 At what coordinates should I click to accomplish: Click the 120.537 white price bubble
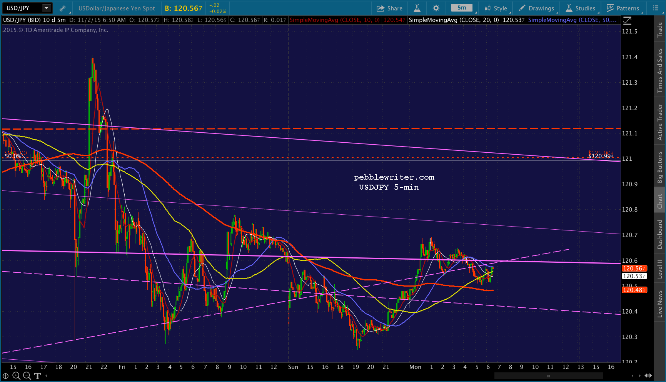coord(634,276)
